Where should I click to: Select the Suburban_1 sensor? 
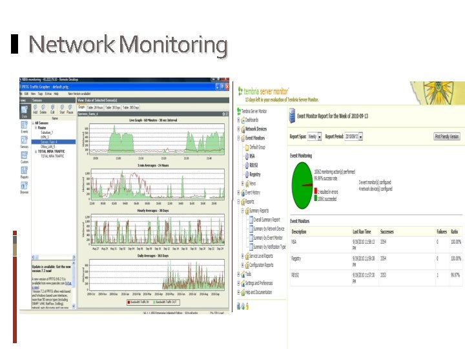pyautogui.click(x=47, y=132)
